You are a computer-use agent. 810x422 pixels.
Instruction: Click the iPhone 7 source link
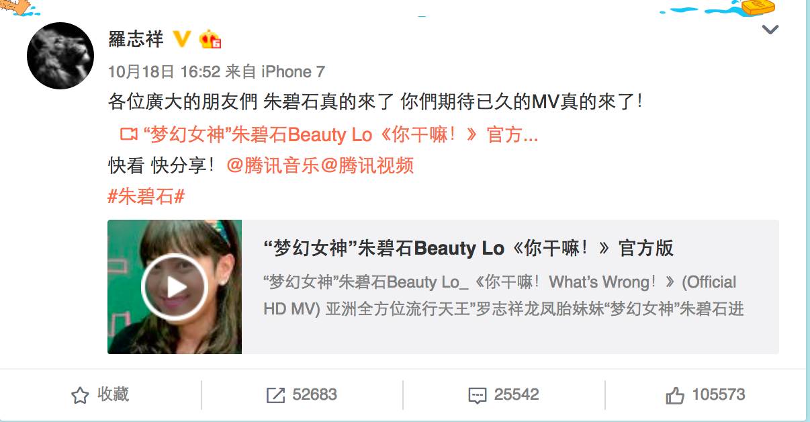click(x=293, y=72)
